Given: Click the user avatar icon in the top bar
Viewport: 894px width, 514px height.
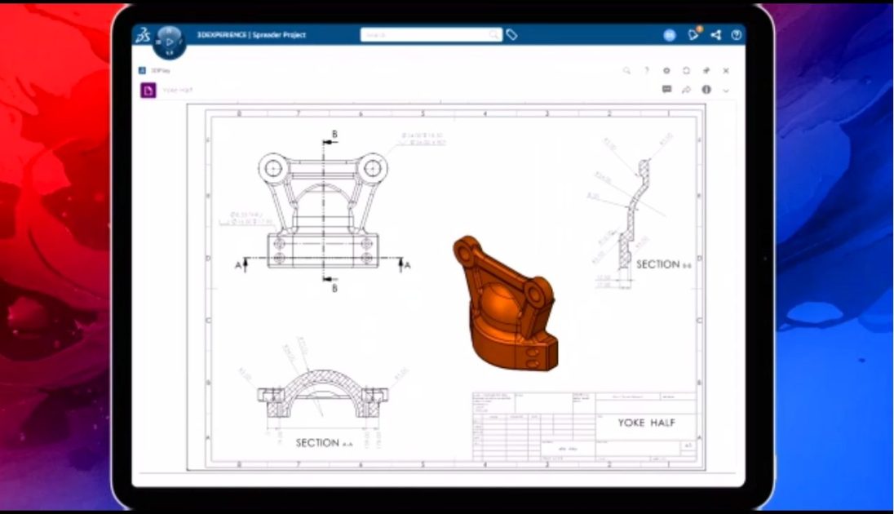Looking at the screenshot, I should pyautogui.click(x=669, y=35).
